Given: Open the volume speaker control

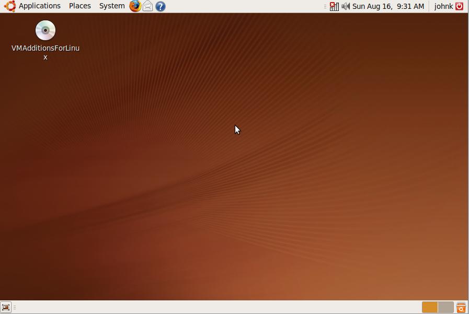Looking at the screenshot, I should [x=346, y=6].
